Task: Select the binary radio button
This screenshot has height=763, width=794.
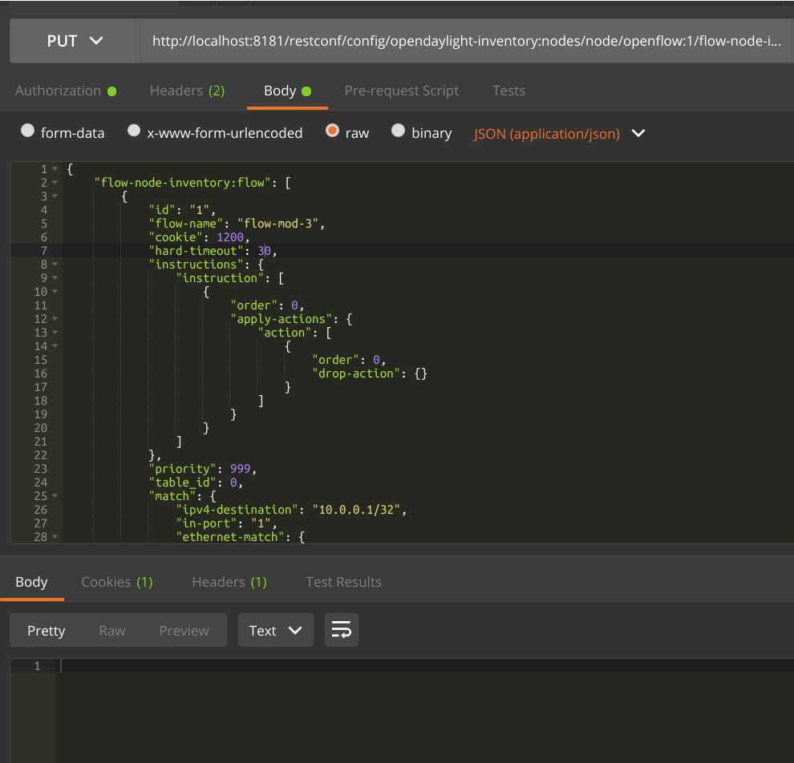Action: tap(398, 131)
